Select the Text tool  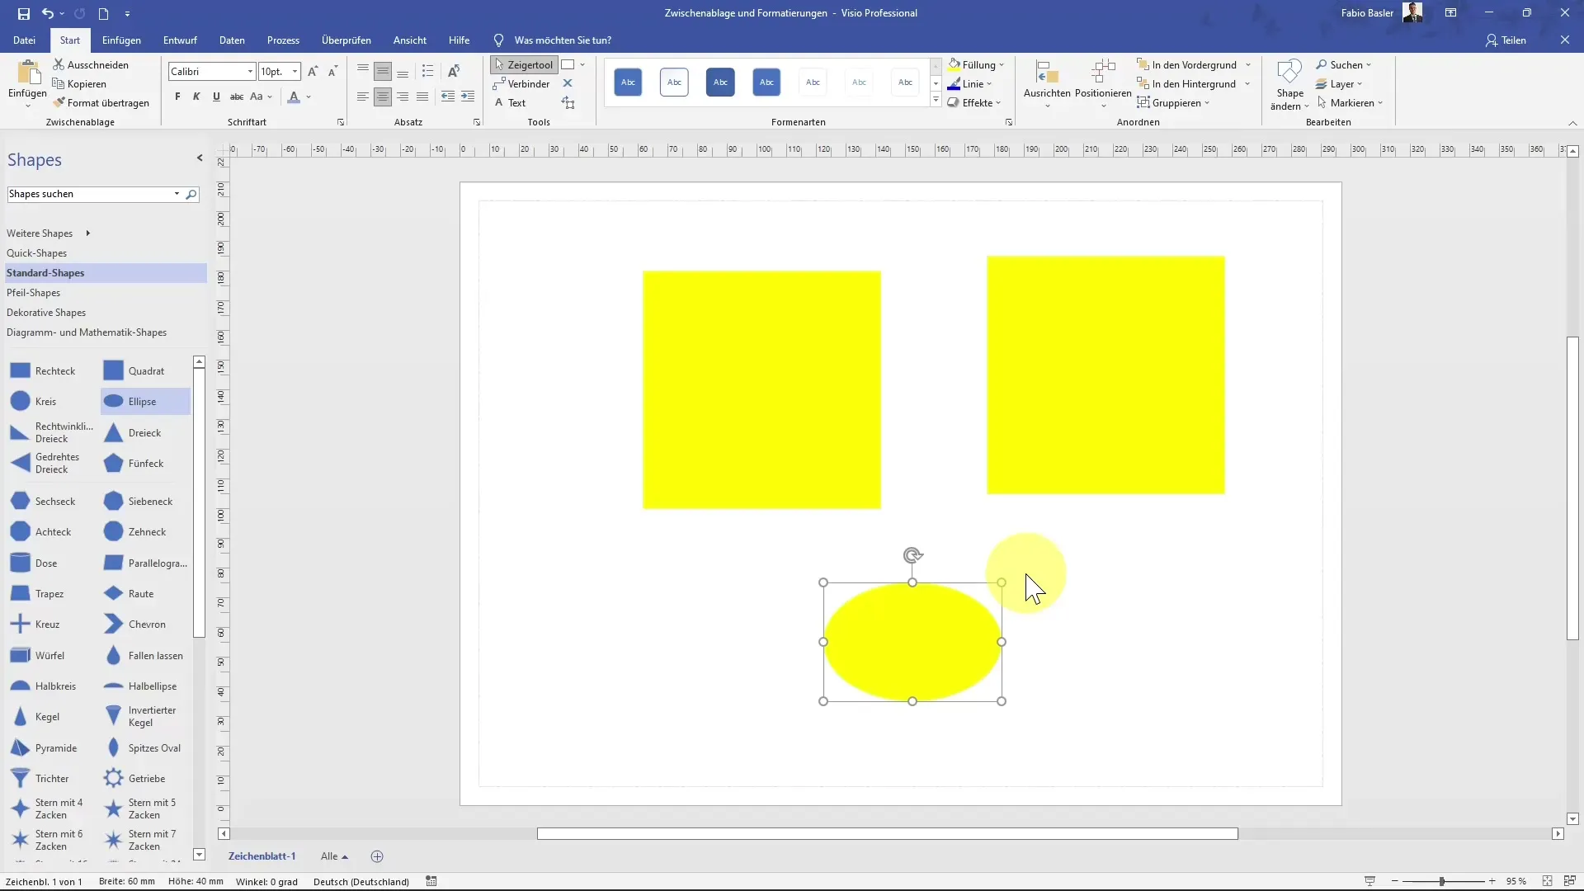[510, 103]
